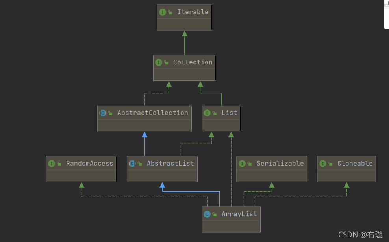Click the interface icon on the Serializable node
This screenshot has width=389, height=242.
point(242,163)
